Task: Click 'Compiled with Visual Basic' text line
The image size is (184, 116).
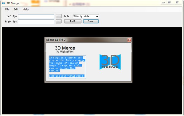Action: click(x=66, y=76)
